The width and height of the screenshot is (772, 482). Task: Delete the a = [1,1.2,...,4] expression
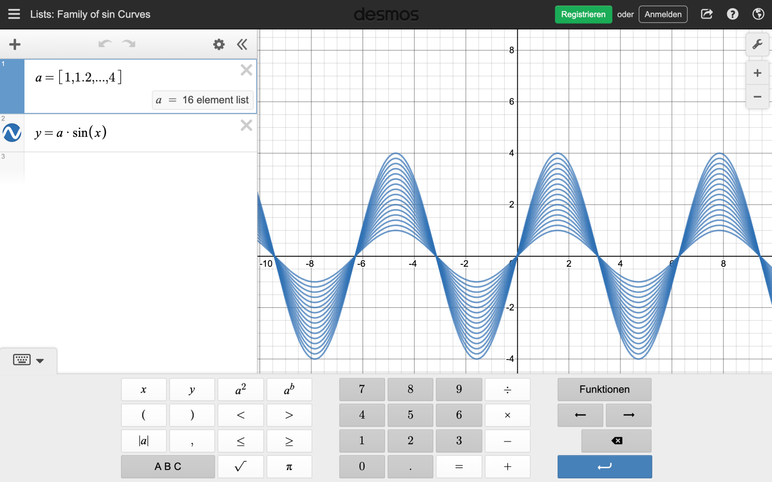point(246,70)
